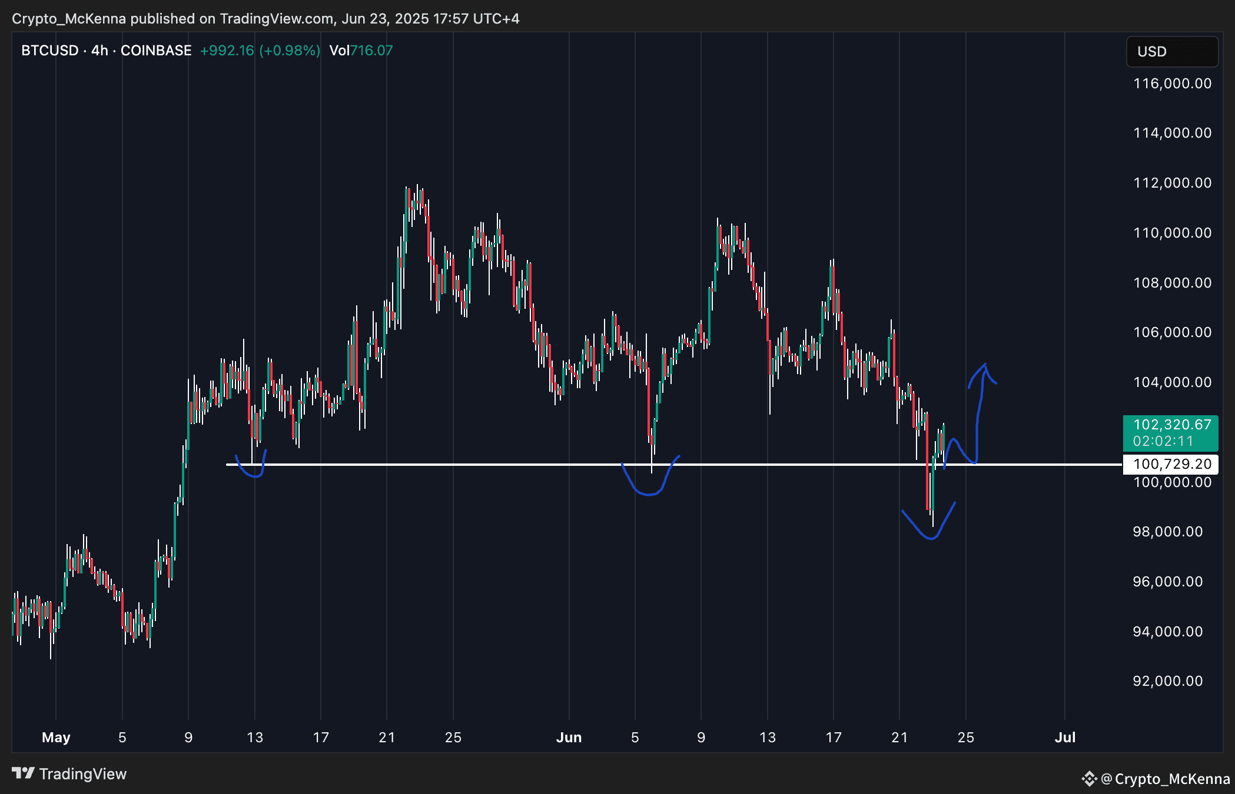Click the 02:02:11 candle countdown timer

click(x=1163, y=441)
